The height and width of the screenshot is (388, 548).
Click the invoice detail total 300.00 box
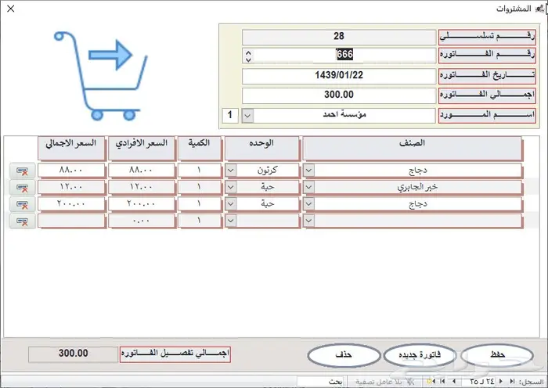click(73, 354)
